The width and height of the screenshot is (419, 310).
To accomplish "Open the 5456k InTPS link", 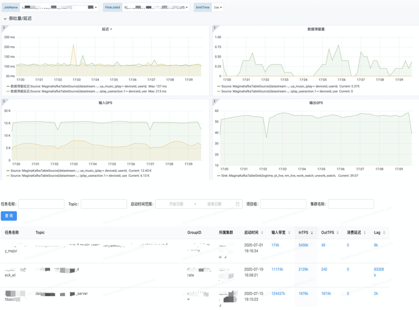I will pyautogui.click(x=303, y=245).
